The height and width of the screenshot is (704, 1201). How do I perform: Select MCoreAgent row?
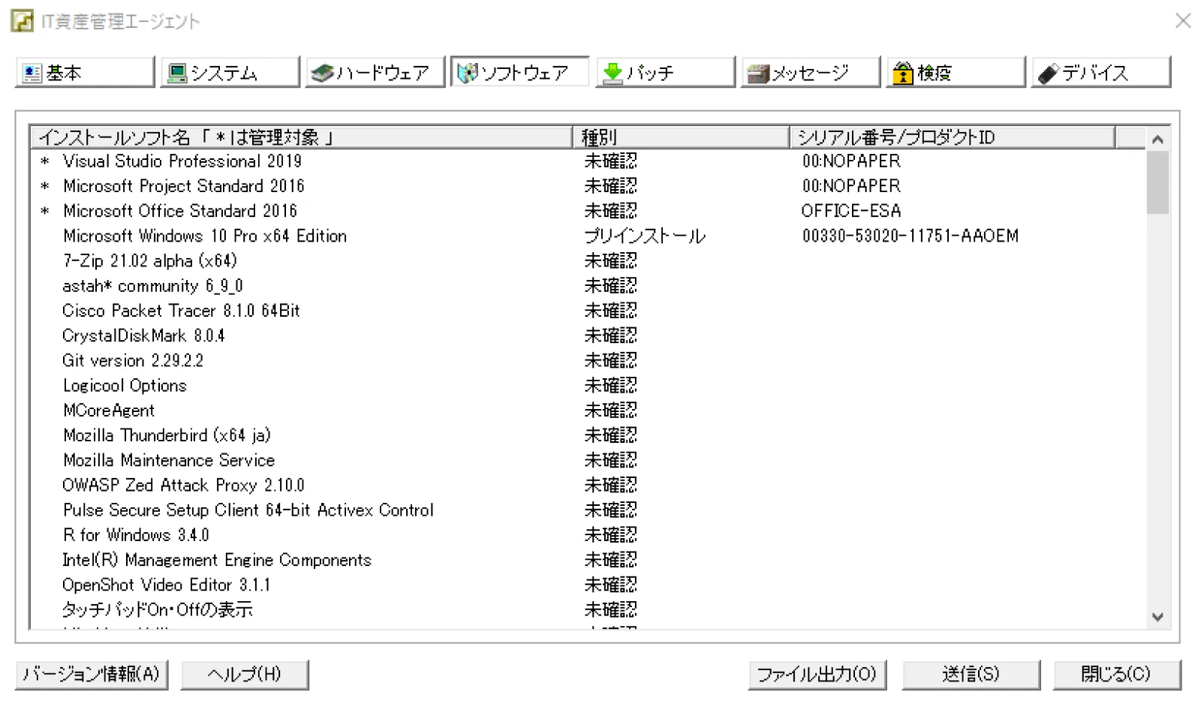[588, 411]
